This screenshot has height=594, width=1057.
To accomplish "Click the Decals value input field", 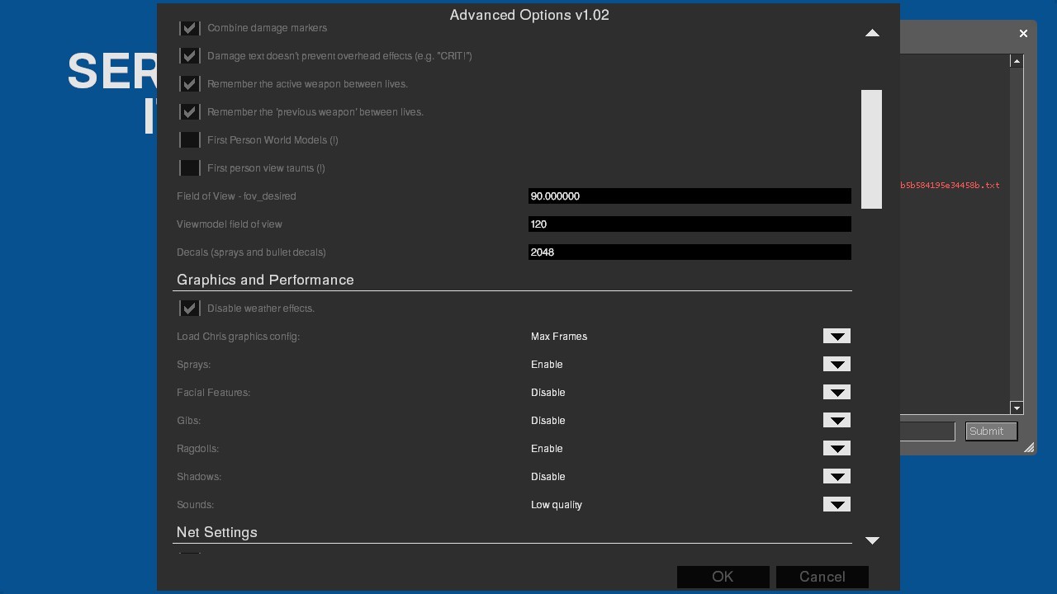I will [x=690, y=252].
